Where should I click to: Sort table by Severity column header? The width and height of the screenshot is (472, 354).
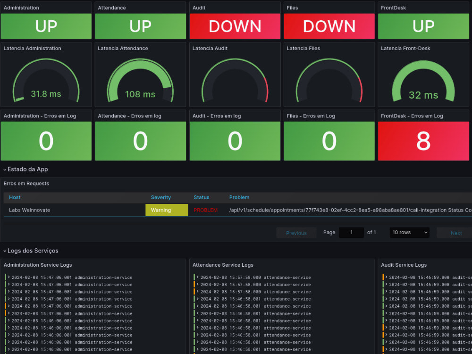click(x=161, y=197)
